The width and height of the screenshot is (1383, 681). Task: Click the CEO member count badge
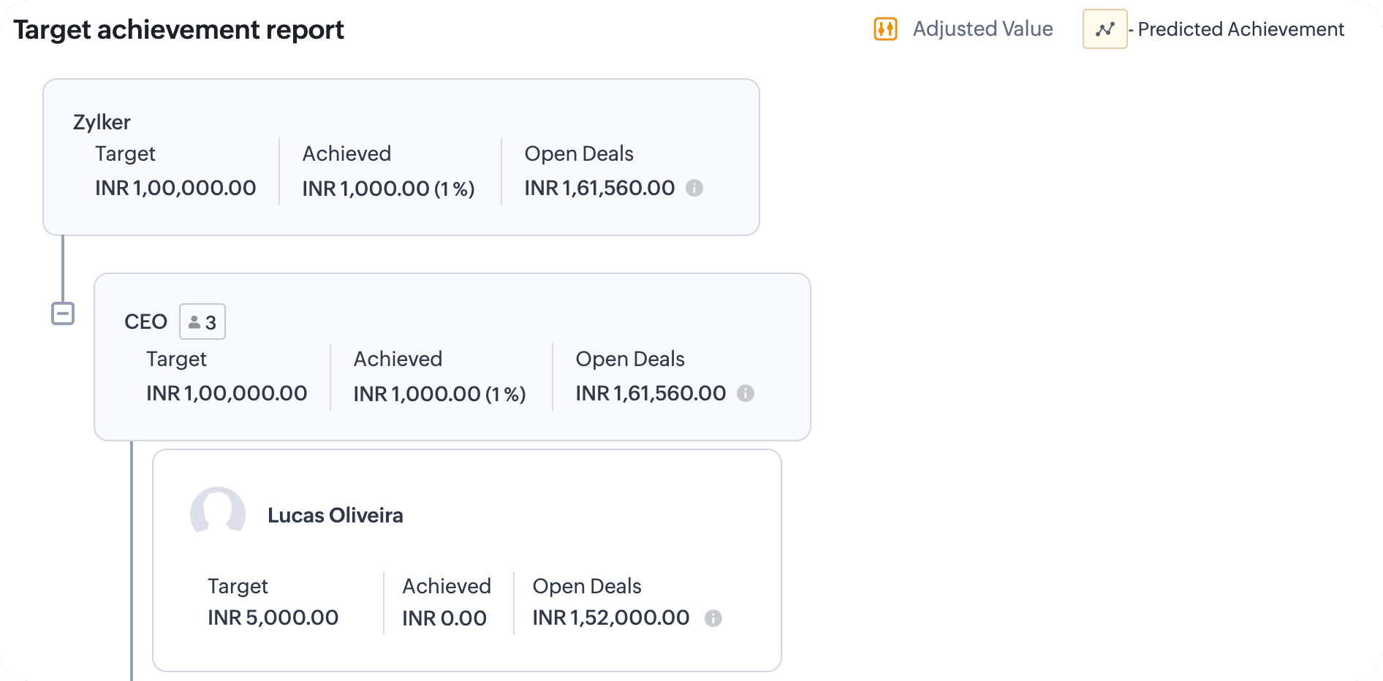[x=202, y=322]
